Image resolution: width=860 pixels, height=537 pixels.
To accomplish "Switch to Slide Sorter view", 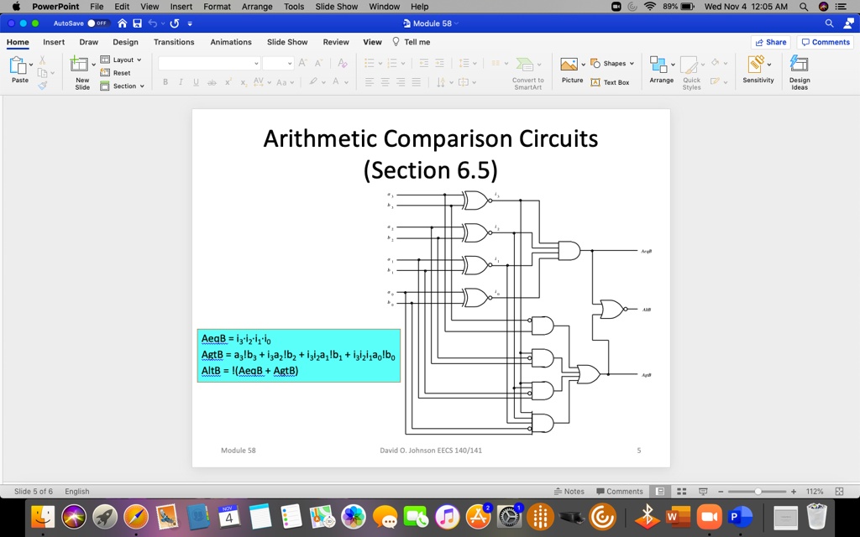I will [x=682, y=492].
